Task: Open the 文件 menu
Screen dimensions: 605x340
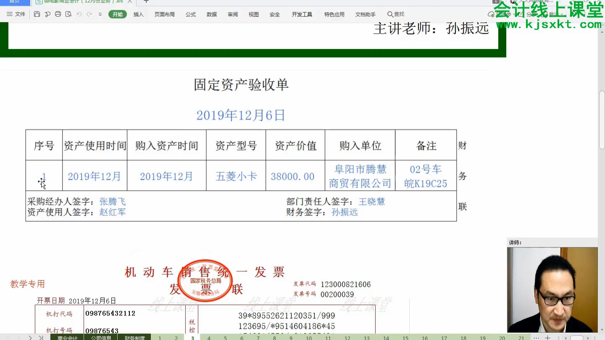Action: pyautogui.click(x=16, y=14)
